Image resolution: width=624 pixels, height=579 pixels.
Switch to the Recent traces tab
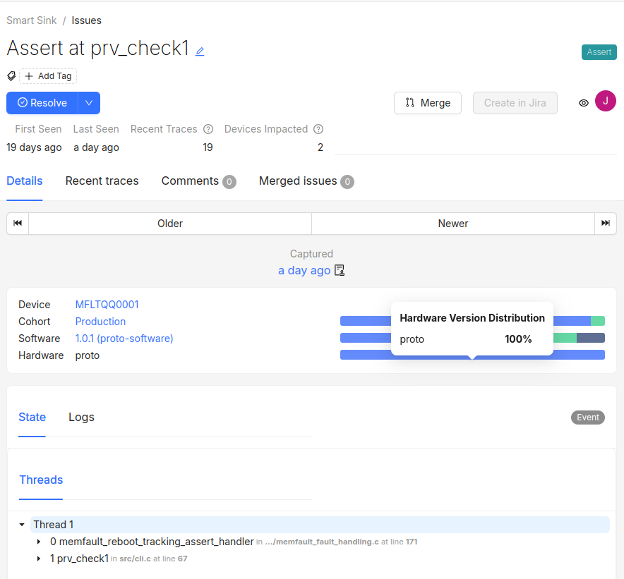102,181
